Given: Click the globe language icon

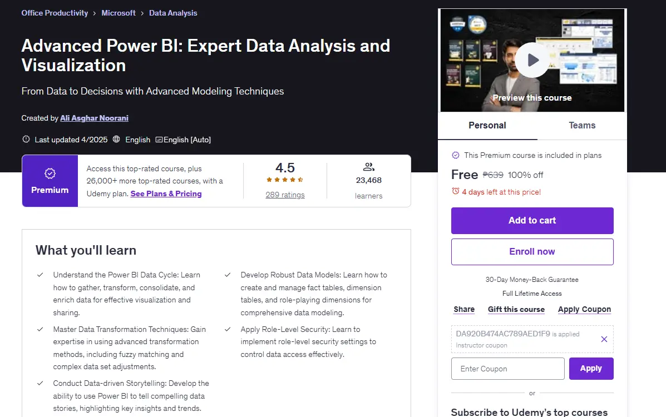Looking at the screenshot, I should (x=116, y=139).
